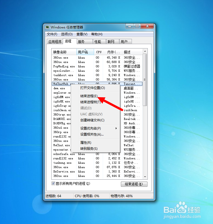
Task: Maximize the Task Manager window
Action: [137, 26]
